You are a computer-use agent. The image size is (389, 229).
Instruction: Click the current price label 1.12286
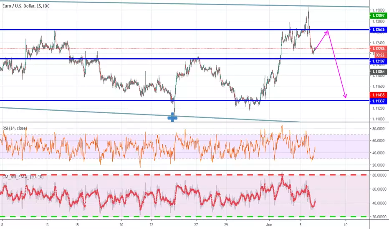tap(378, 49)
